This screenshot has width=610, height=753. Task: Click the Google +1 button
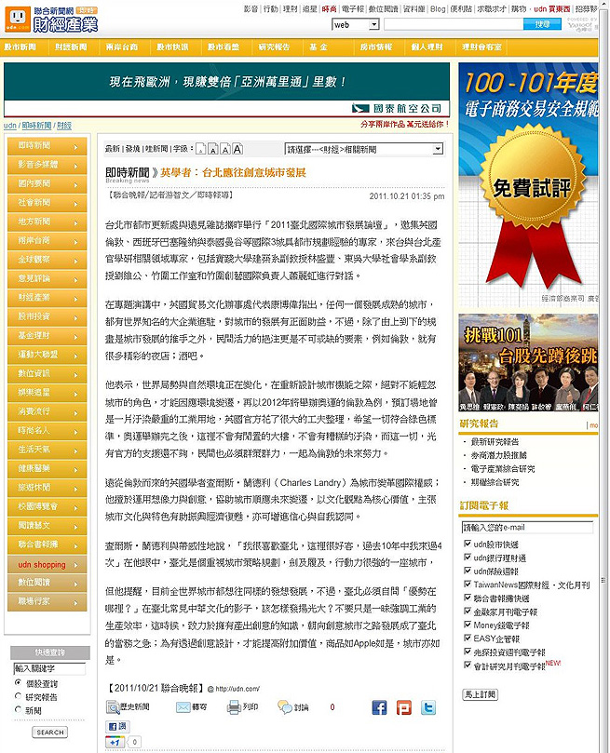pyautogui.click(x=115, y=741)
